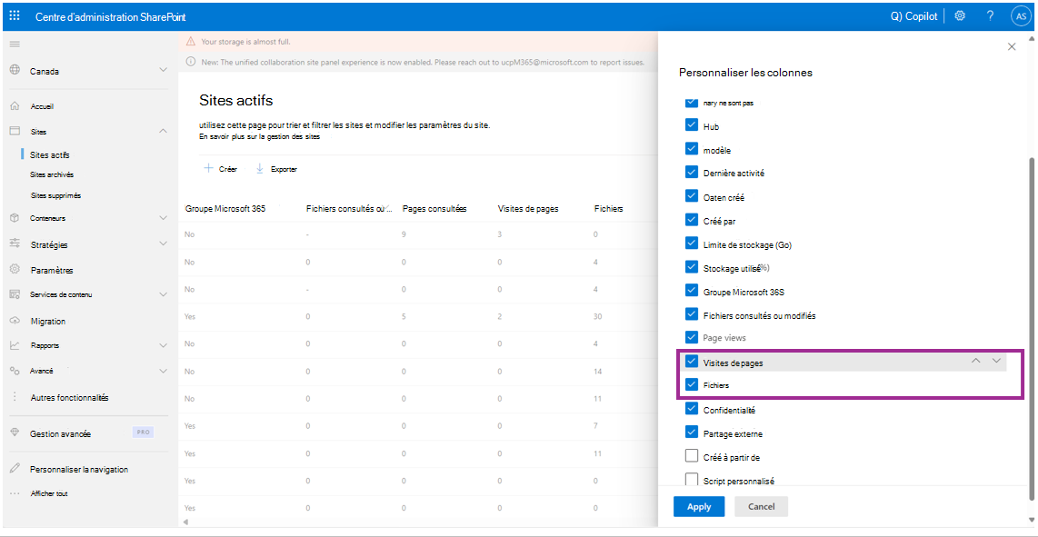Click the info icon in the notification bar
The width and height of the screenshot is (1038, 537).
click(191, 62)
